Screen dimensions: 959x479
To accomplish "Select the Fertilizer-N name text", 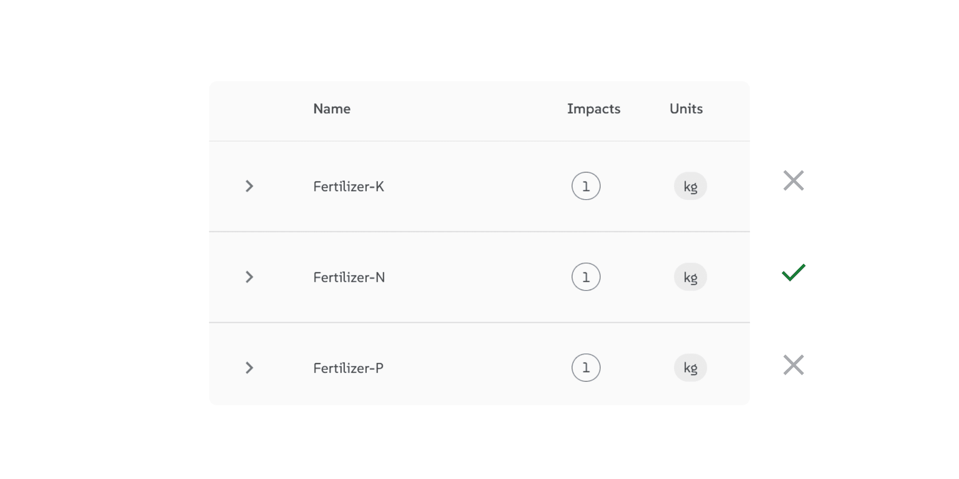I will 349,278.
